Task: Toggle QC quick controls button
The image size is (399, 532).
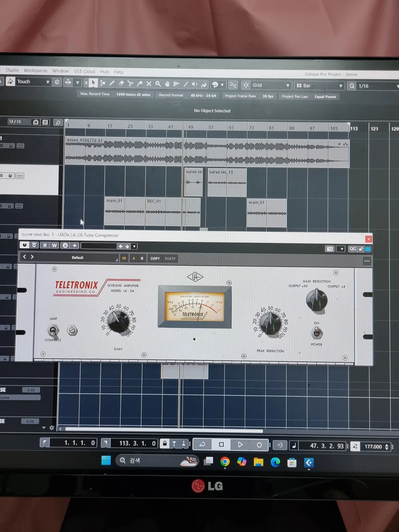Action: (353, 249)
